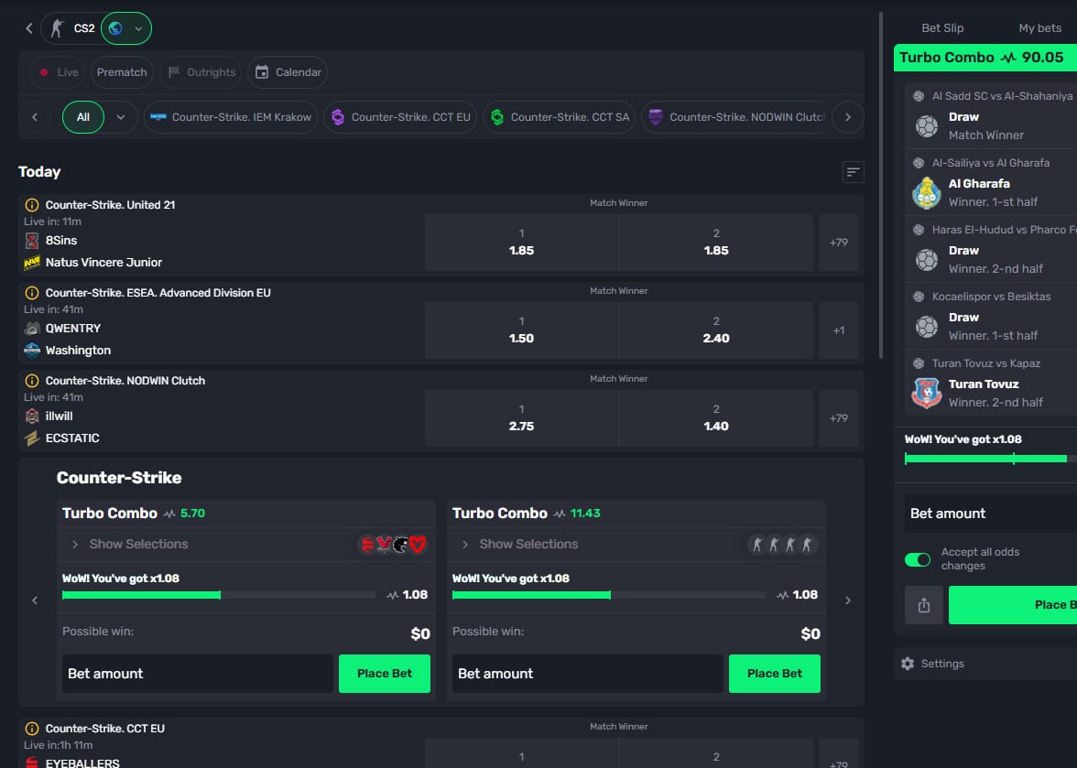Click Place Bet on the 11.43 Turbo Combo
Screen dimensions: 1077x768
tap(774, 673)
